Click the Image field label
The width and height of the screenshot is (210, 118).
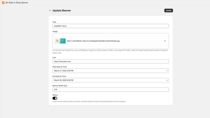coord(55,31)
